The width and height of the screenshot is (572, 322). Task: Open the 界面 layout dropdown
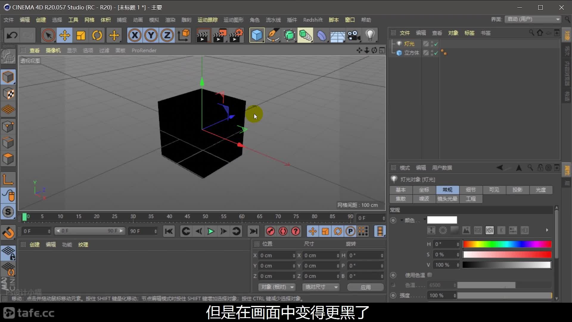(533, 19)
